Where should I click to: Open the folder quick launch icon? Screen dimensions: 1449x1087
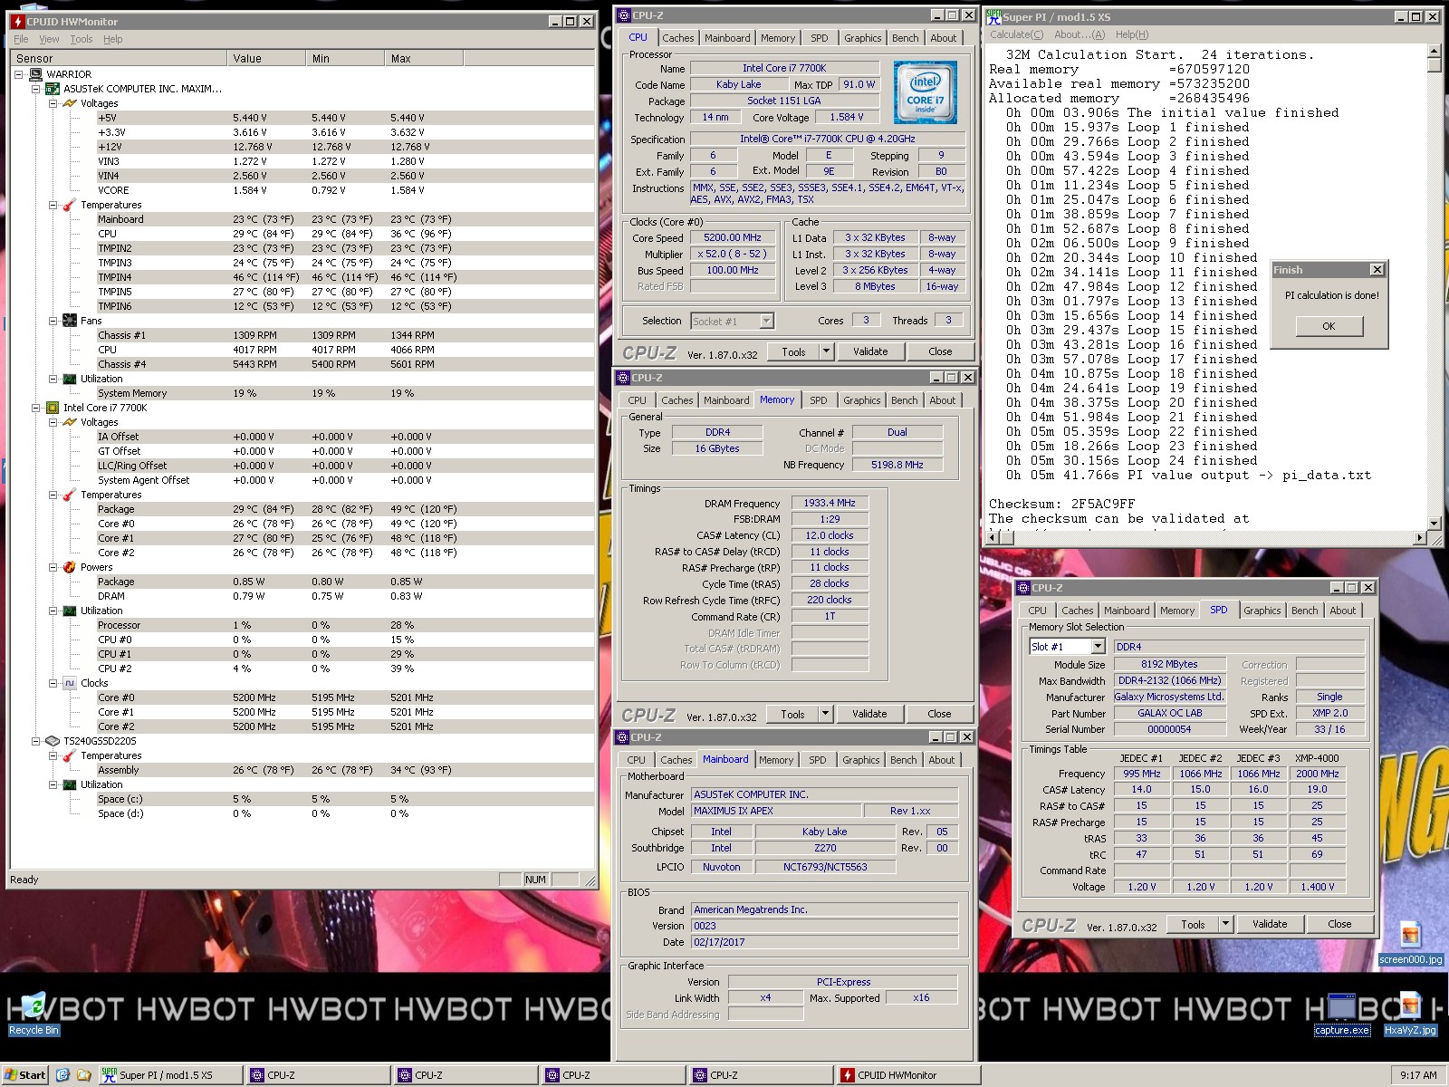tap(83, 1075)
